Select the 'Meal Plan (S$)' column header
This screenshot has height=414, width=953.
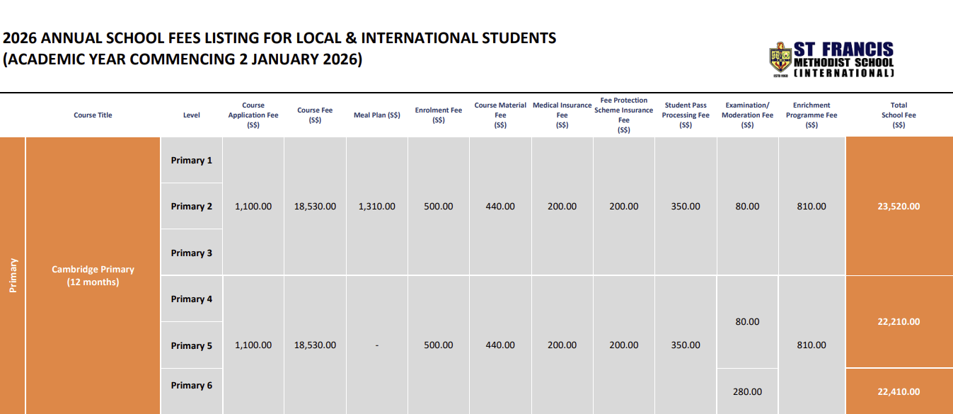(x=376, y=115)
